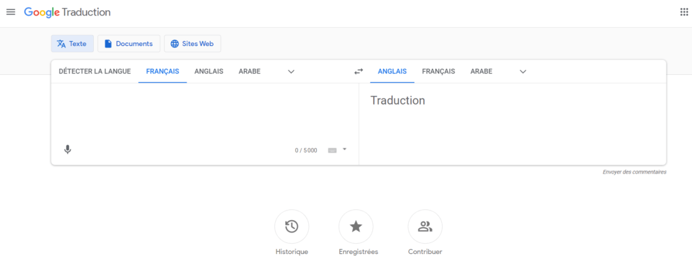Select Arabe as target language
Image resolution: width=692 pixels, height=264 pixels.
pyautogui.click(x=481, y=72)
